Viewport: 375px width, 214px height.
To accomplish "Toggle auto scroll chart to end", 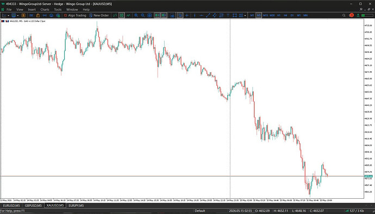I will (x=157, y=15).
